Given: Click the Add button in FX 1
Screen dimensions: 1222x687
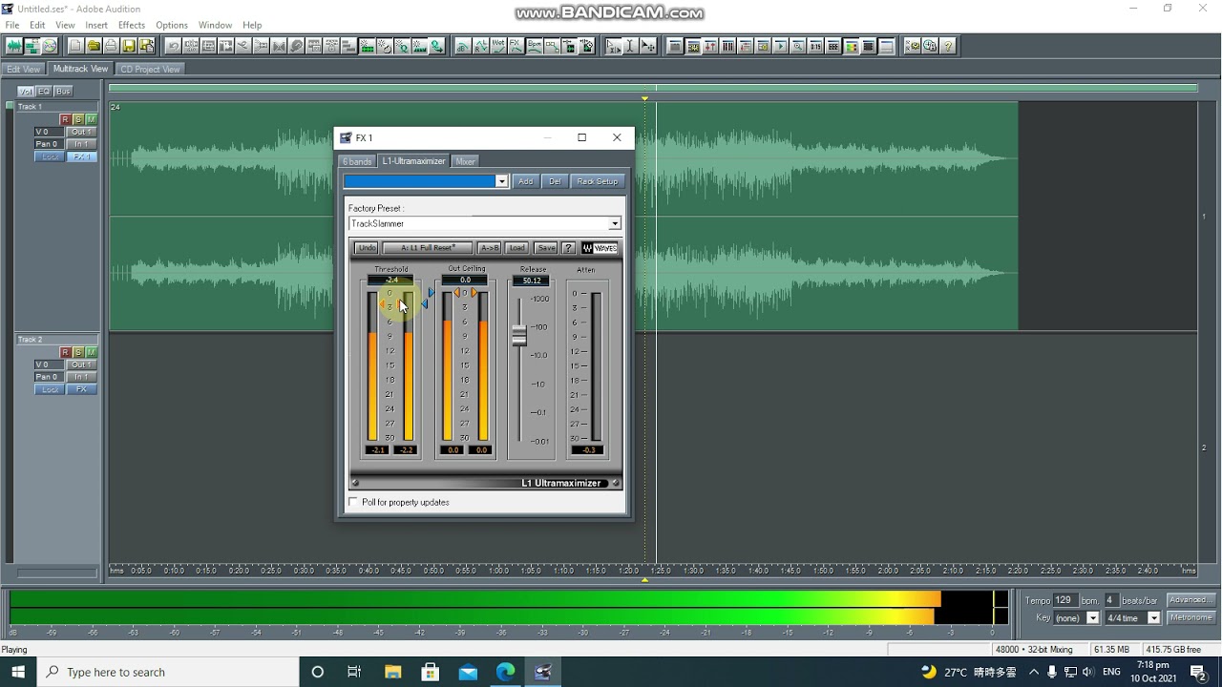Looking at the screenshot, I should coord(525,181).
